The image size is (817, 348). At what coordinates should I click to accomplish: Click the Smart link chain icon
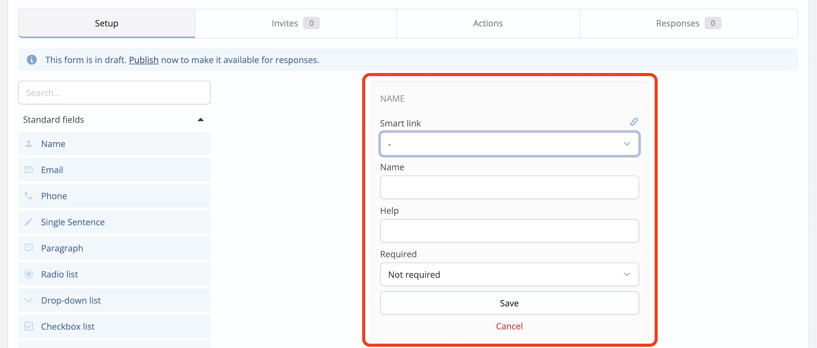point(633,122)
